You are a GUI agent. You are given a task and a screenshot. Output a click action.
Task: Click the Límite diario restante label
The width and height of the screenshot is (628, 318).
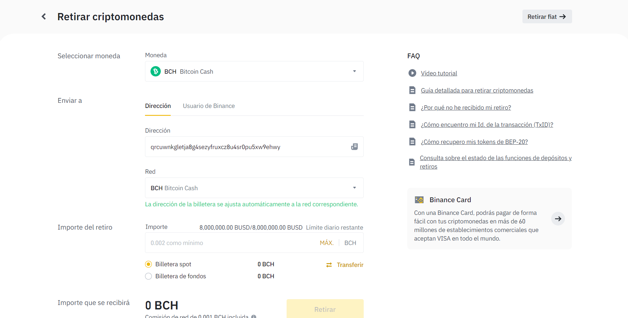(334, 228)
